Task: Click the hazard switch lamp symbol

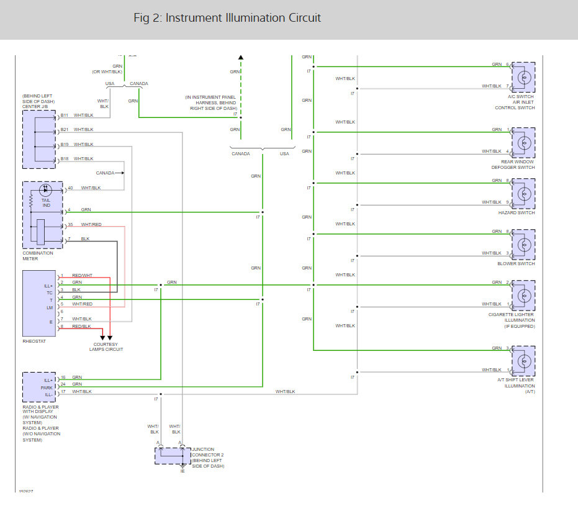Action: 524,194
